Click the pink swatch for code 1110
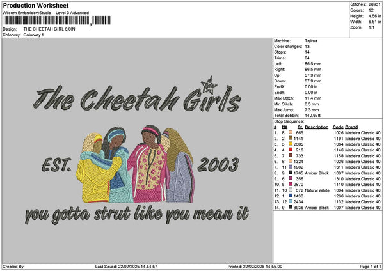Image resolution: width=384 pixels, height=271 pixels. point(290,184)
